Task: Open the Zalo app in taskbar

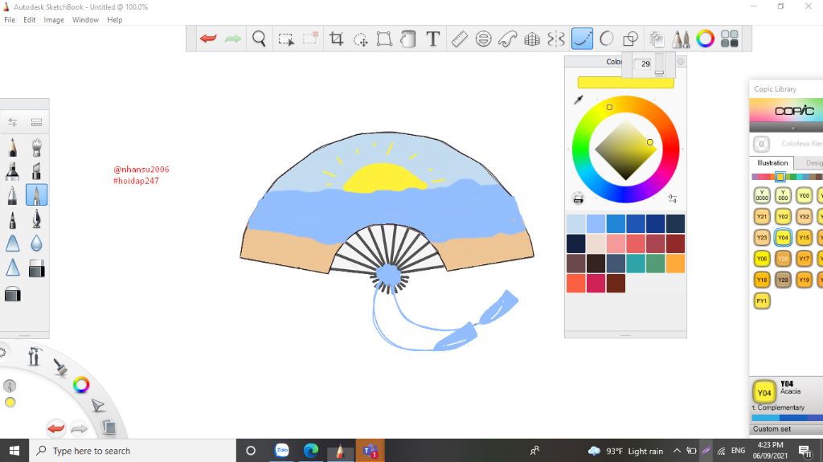Action: tap(282, 451)
